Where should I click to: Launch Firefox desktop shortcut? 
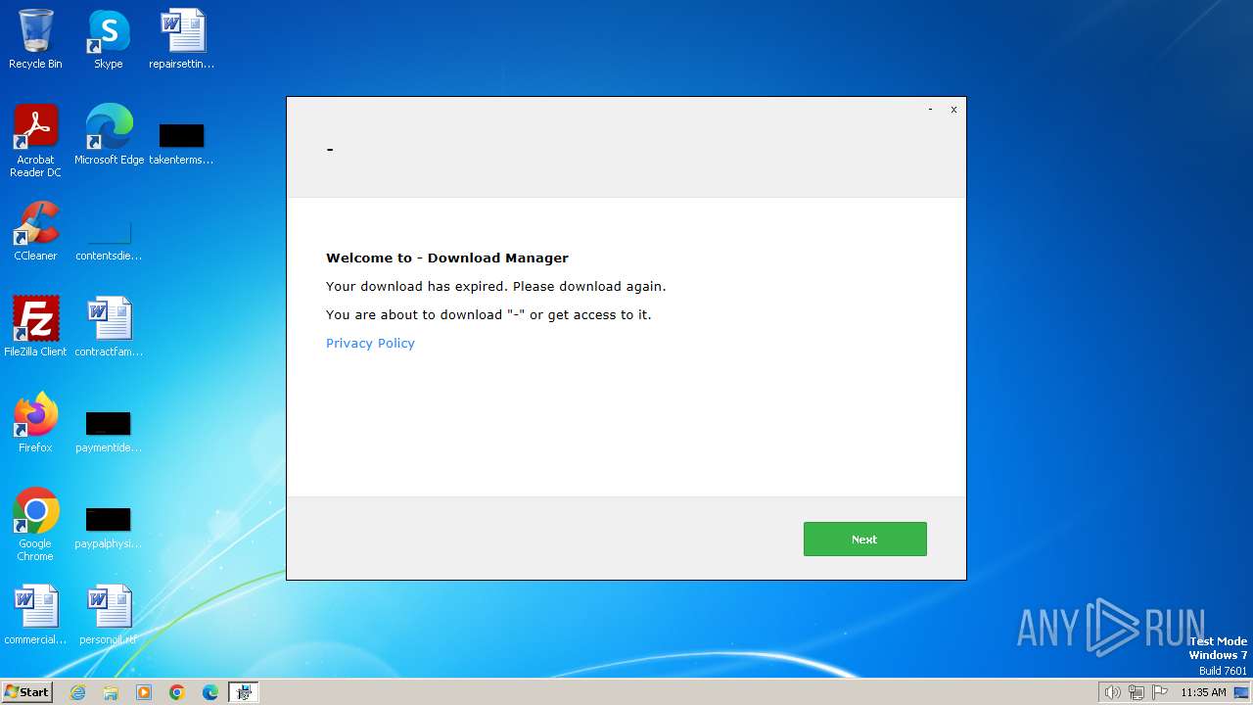(x=35, y=423)
